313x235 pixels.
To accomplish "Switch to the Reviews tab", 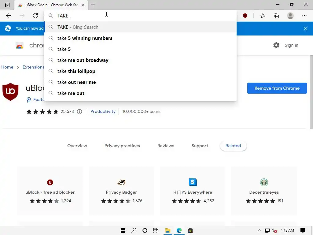I will click(166, 146).
